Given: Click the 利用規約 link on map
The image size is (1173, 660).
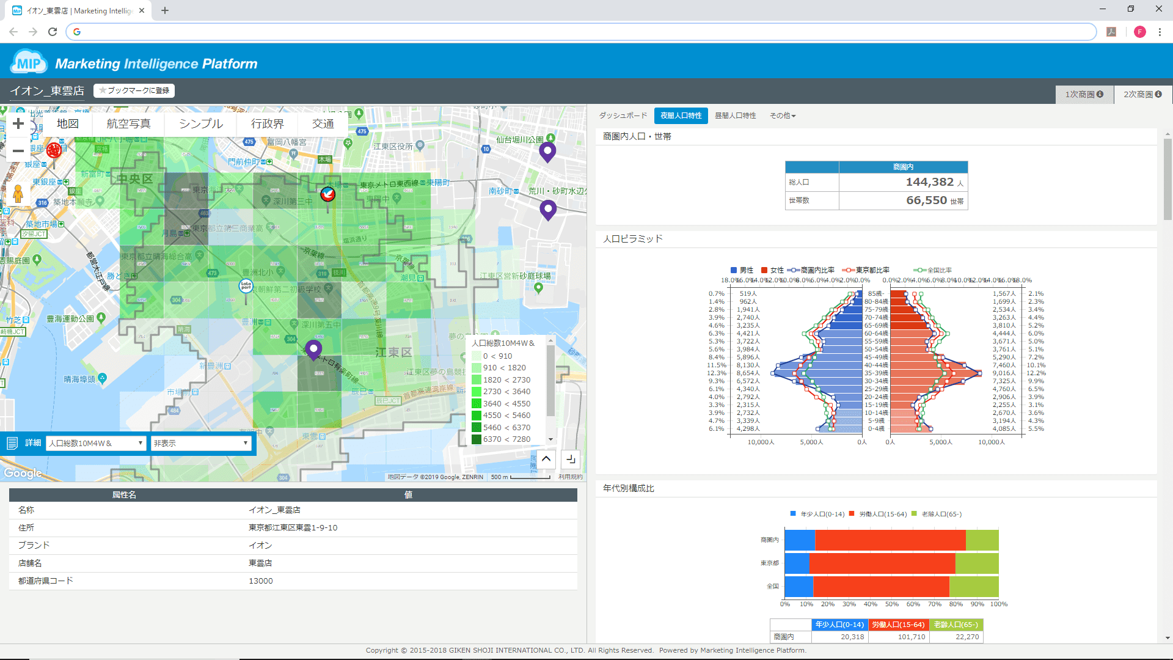Looking at the screenshot, I should [x=570, y=477].
